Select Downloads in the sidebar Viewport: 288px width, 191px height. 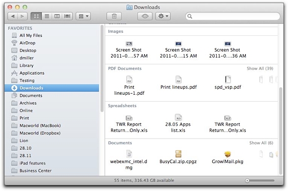point(52,88)
